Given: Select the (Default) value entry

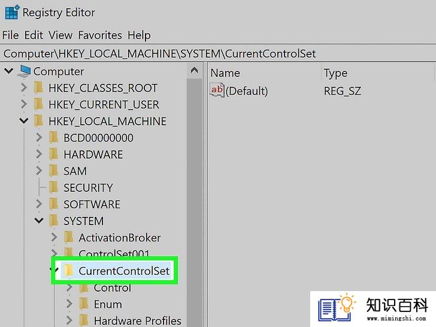Looking at the screenshot, I should 247,91.
